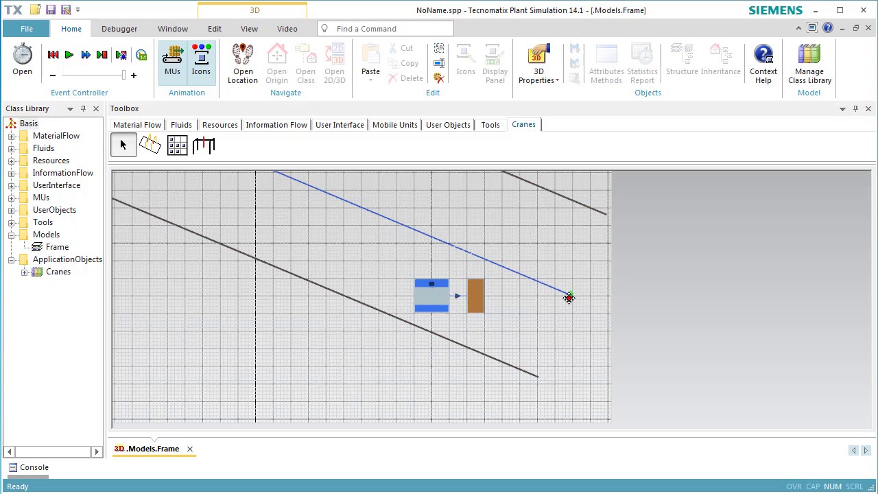Reset the simulation with rewind button

pos(53,55)
